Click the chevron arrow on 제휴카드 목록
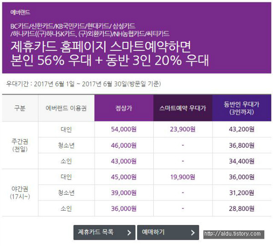The image size is (273, 246). click(129, 233)
